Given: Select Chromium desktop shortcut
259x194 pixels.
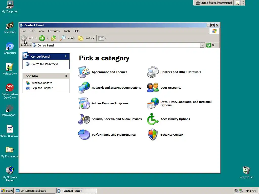Looking at the screenshot, I should click(10, 48).
